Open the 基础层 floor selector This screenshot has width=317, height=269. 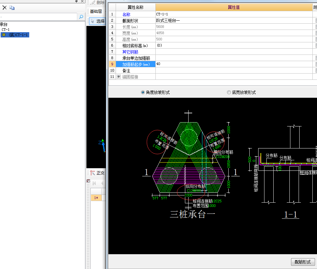click(96, 11)
